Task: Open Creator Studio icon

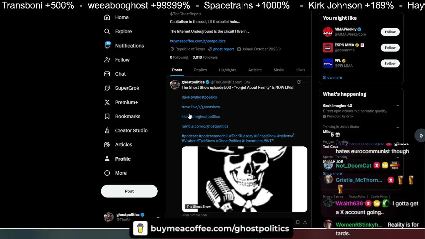Action: click(x=107, y=130)
